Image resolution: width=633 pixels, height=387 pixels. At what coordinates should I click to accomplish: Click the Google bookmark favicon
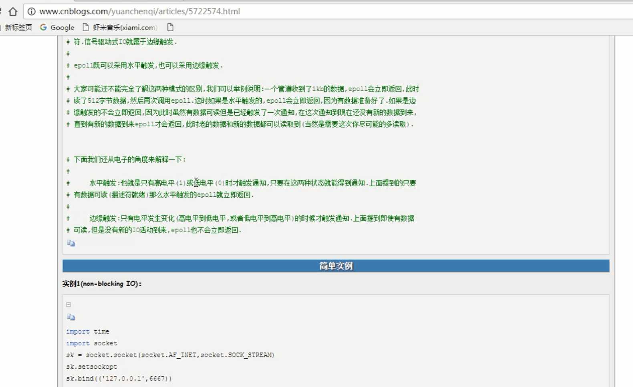pos(43,27)
